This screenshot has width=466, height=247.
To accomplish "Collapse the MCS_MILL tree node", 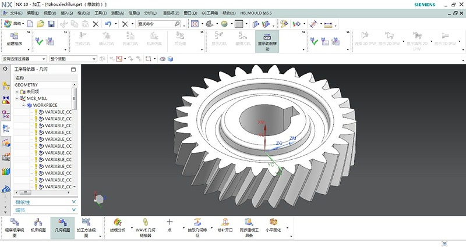I will [x=17, y=99].
